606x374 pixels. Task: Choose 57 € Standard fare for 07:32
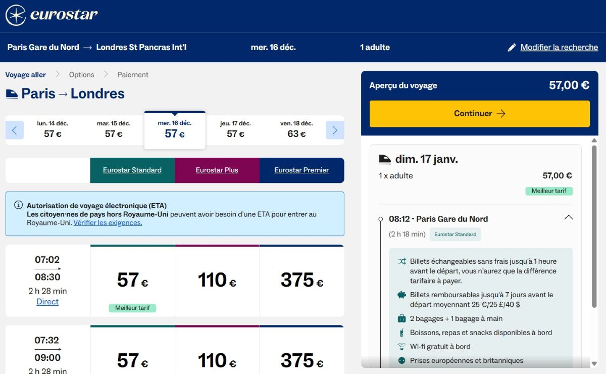coord(132,350)
